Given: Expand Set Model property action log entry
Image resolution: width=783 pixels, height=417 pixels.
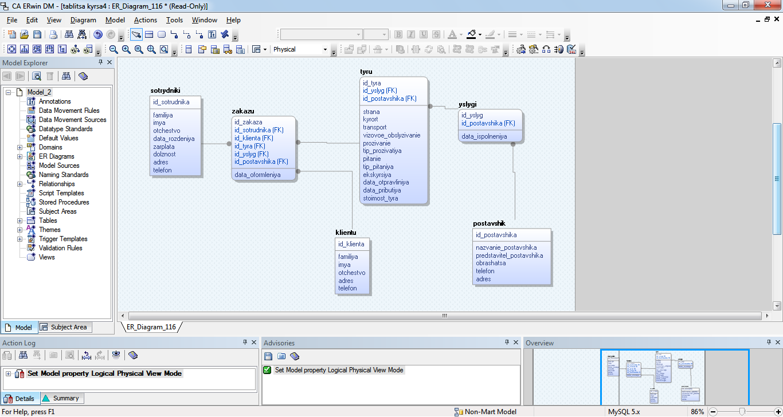Looking at the screenshot, I should click(9, 373).
